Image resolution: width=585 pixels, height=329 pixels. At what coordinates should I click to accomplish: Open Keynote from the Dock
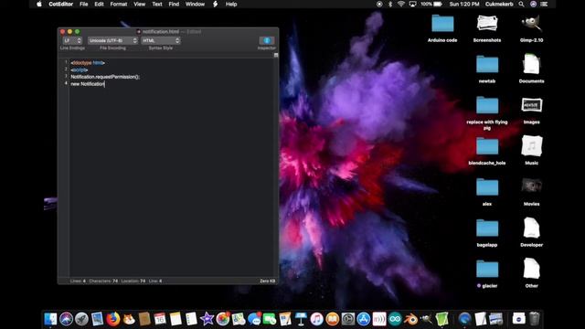[301, 319]
